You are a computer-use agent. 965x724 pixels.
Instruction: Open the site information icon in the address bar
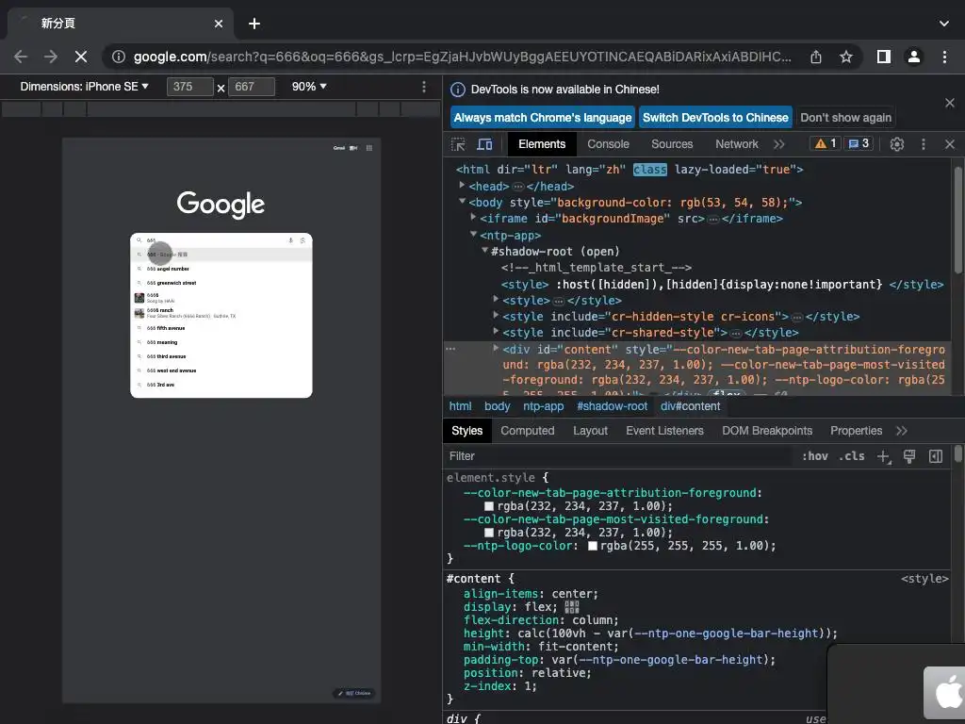(118, 57)
